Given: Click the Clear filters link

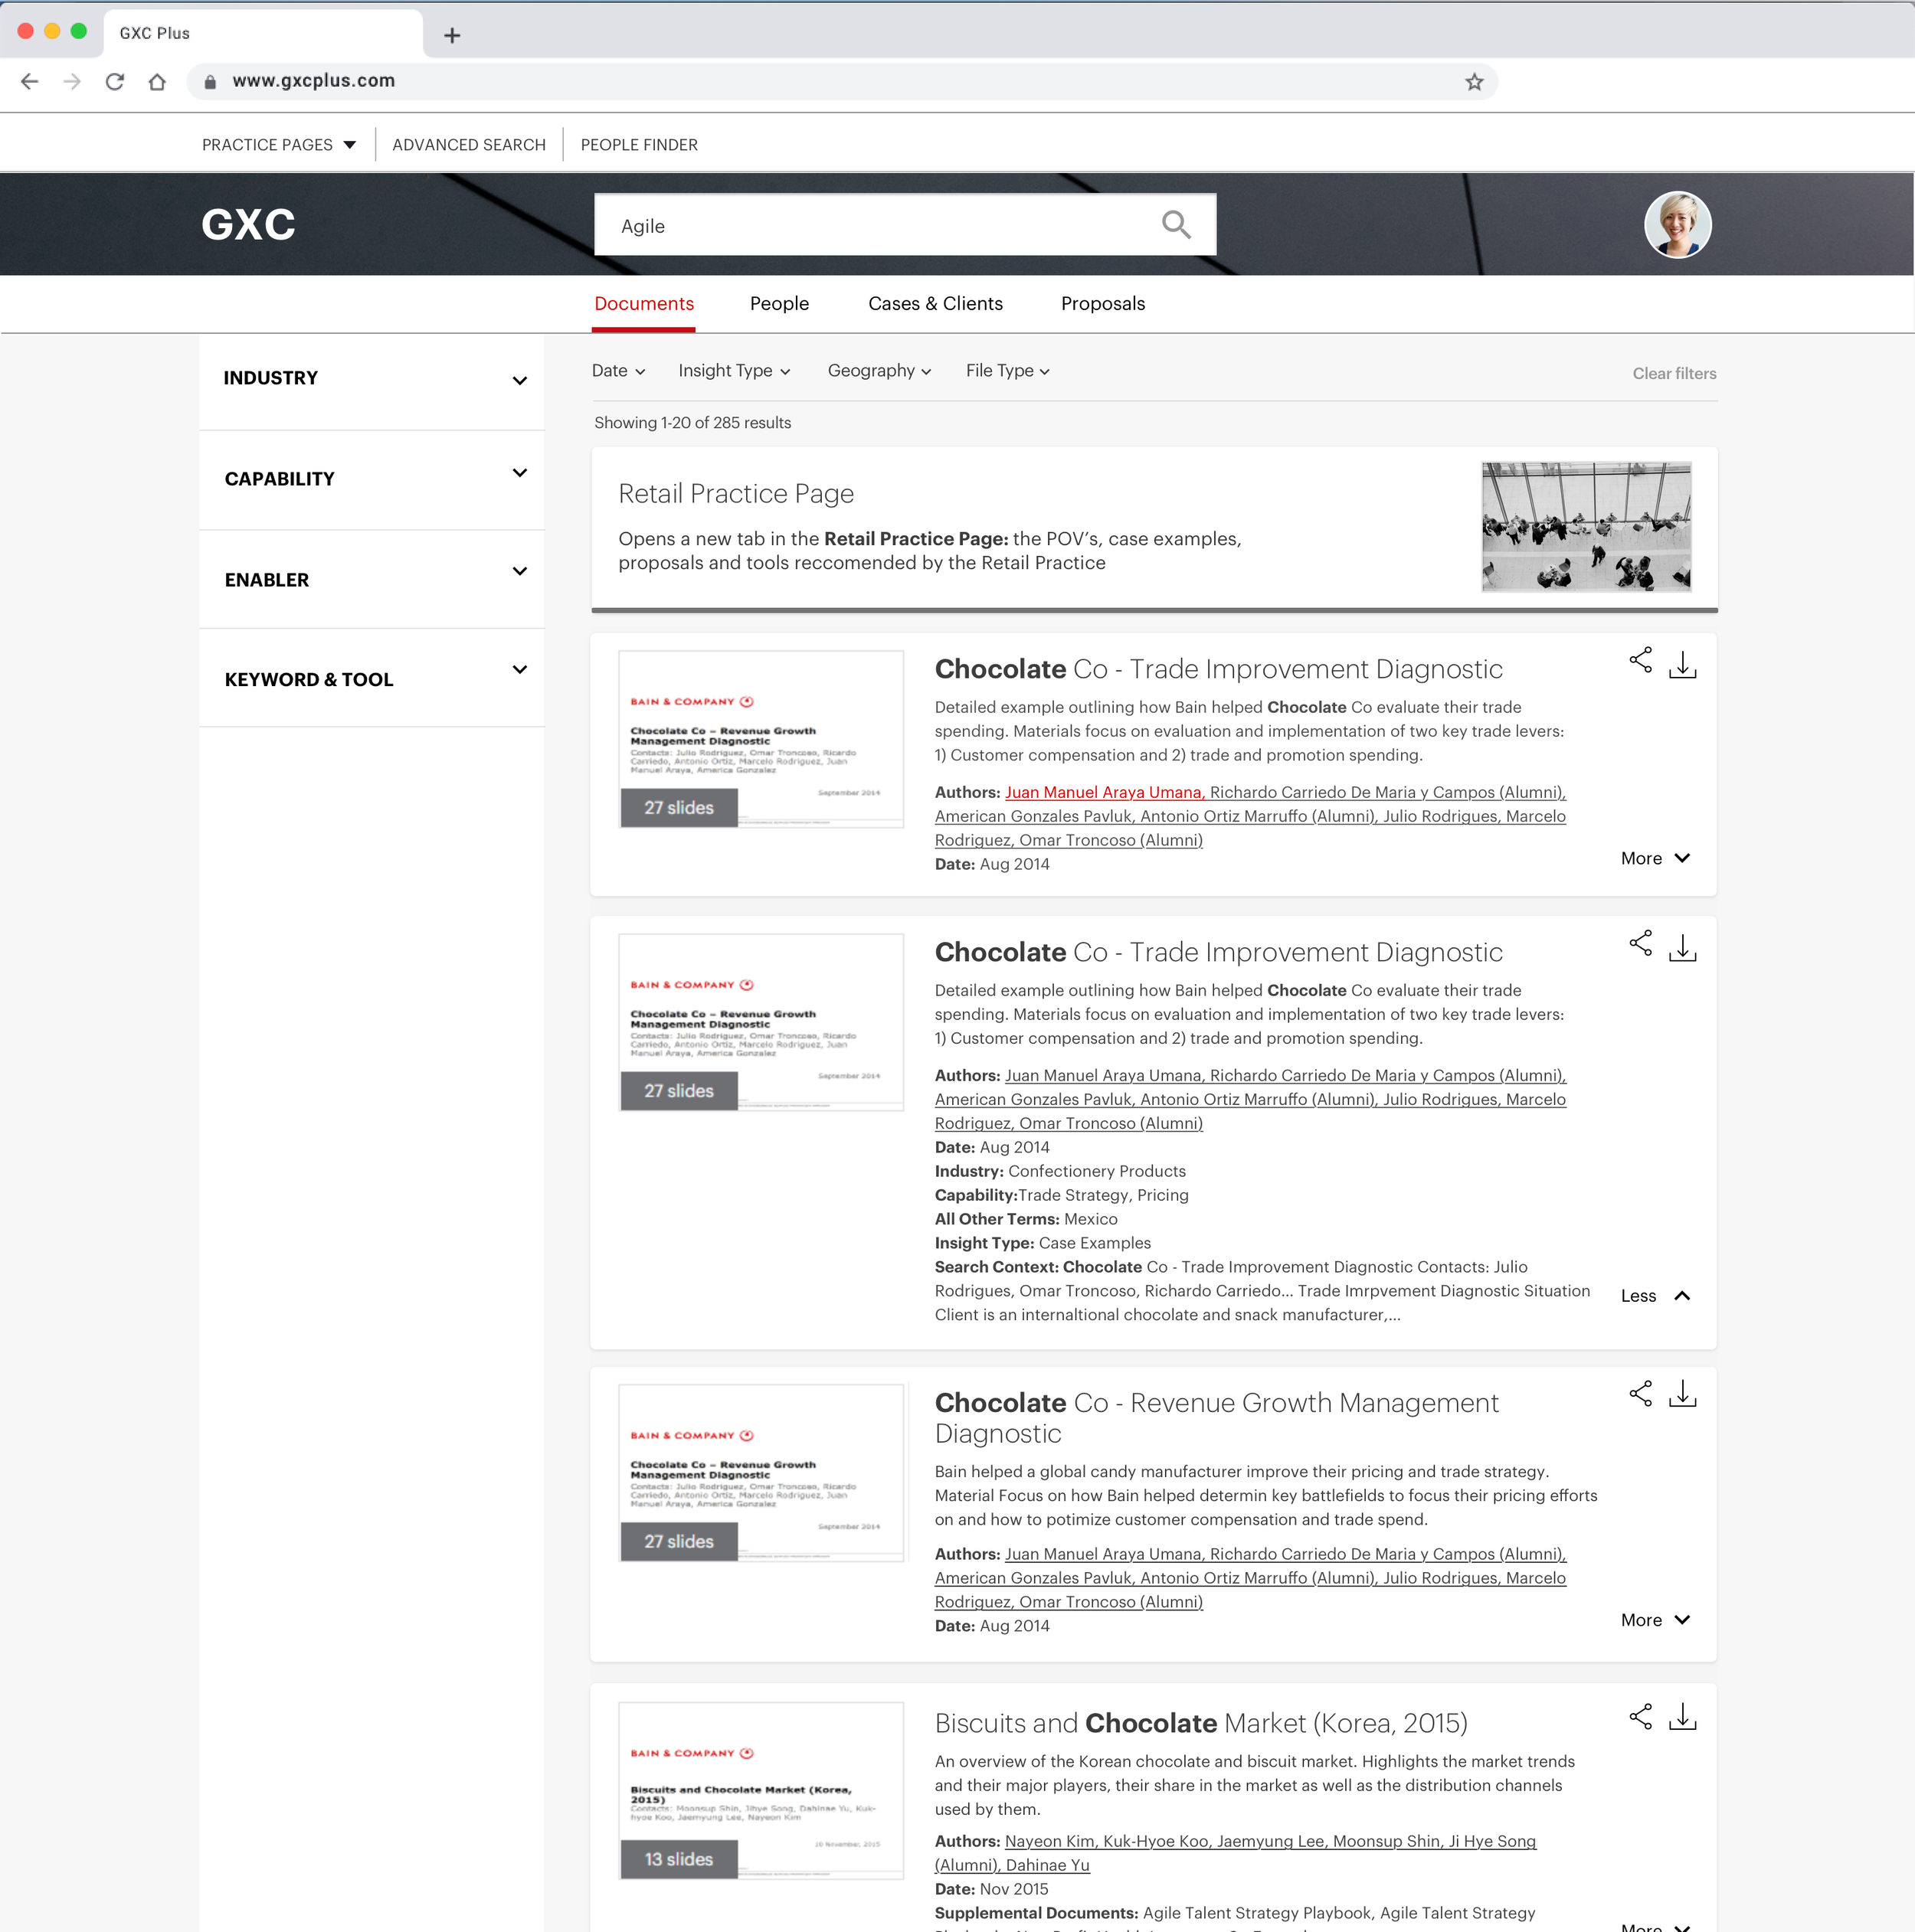Looking at the screenshot, I should (x=1674, y=374).
